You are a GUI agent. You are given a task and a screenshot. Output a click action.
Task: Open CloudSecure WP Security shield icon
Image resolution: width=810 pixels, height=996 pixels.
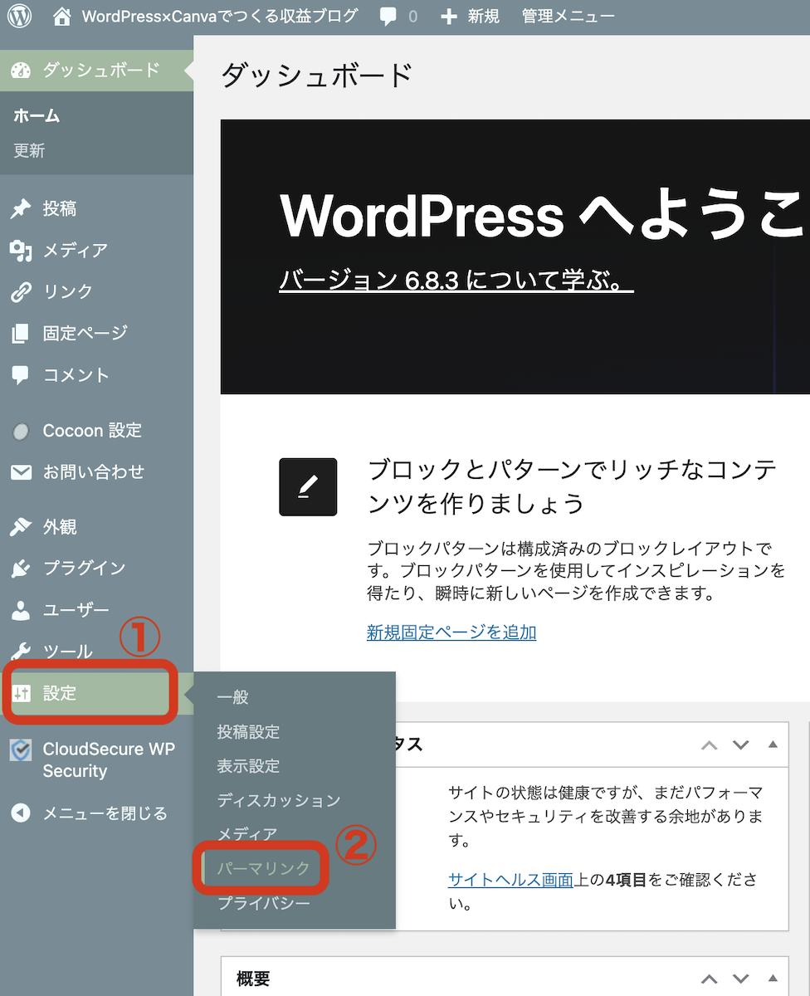point(18,749)
